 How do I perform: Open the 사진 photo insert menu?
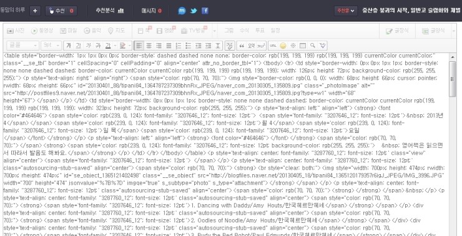coord(16,31)
